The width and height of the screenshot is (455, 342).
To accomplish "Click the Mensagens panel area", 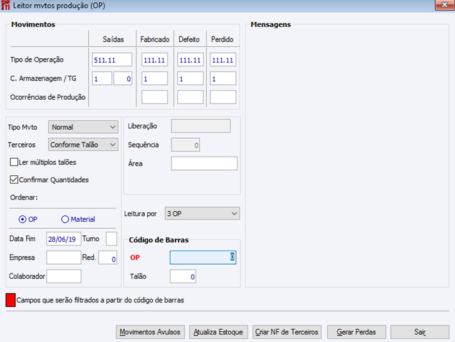I will 347,157.
